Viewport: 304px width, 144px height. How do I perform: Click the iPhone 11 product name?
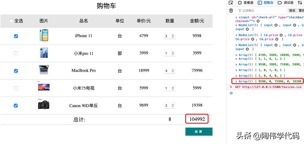(x=84, y=36)
